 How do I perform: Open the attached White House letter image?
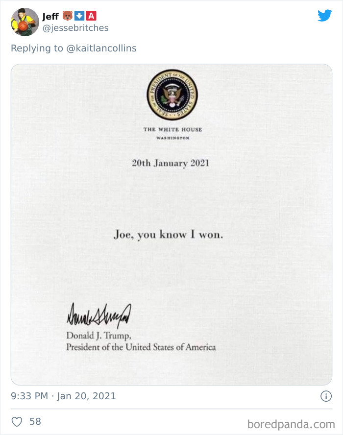(x=171, y=224)
